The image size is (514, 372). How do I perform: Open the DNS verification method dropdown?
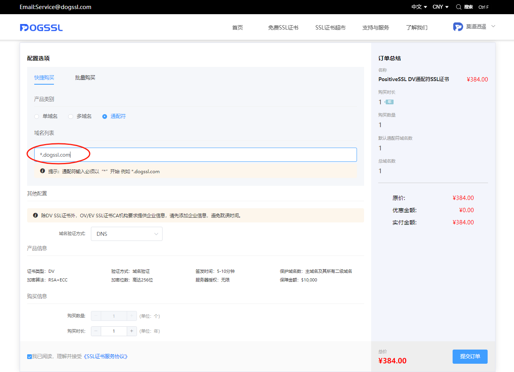[x=127, y=234]
